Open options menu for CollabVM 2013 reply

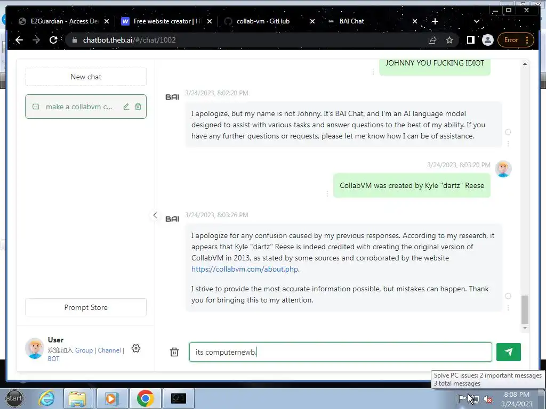(x=508, y=308)
